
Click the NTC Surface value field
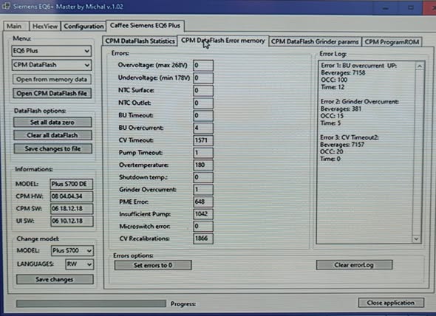coord(203,91)
